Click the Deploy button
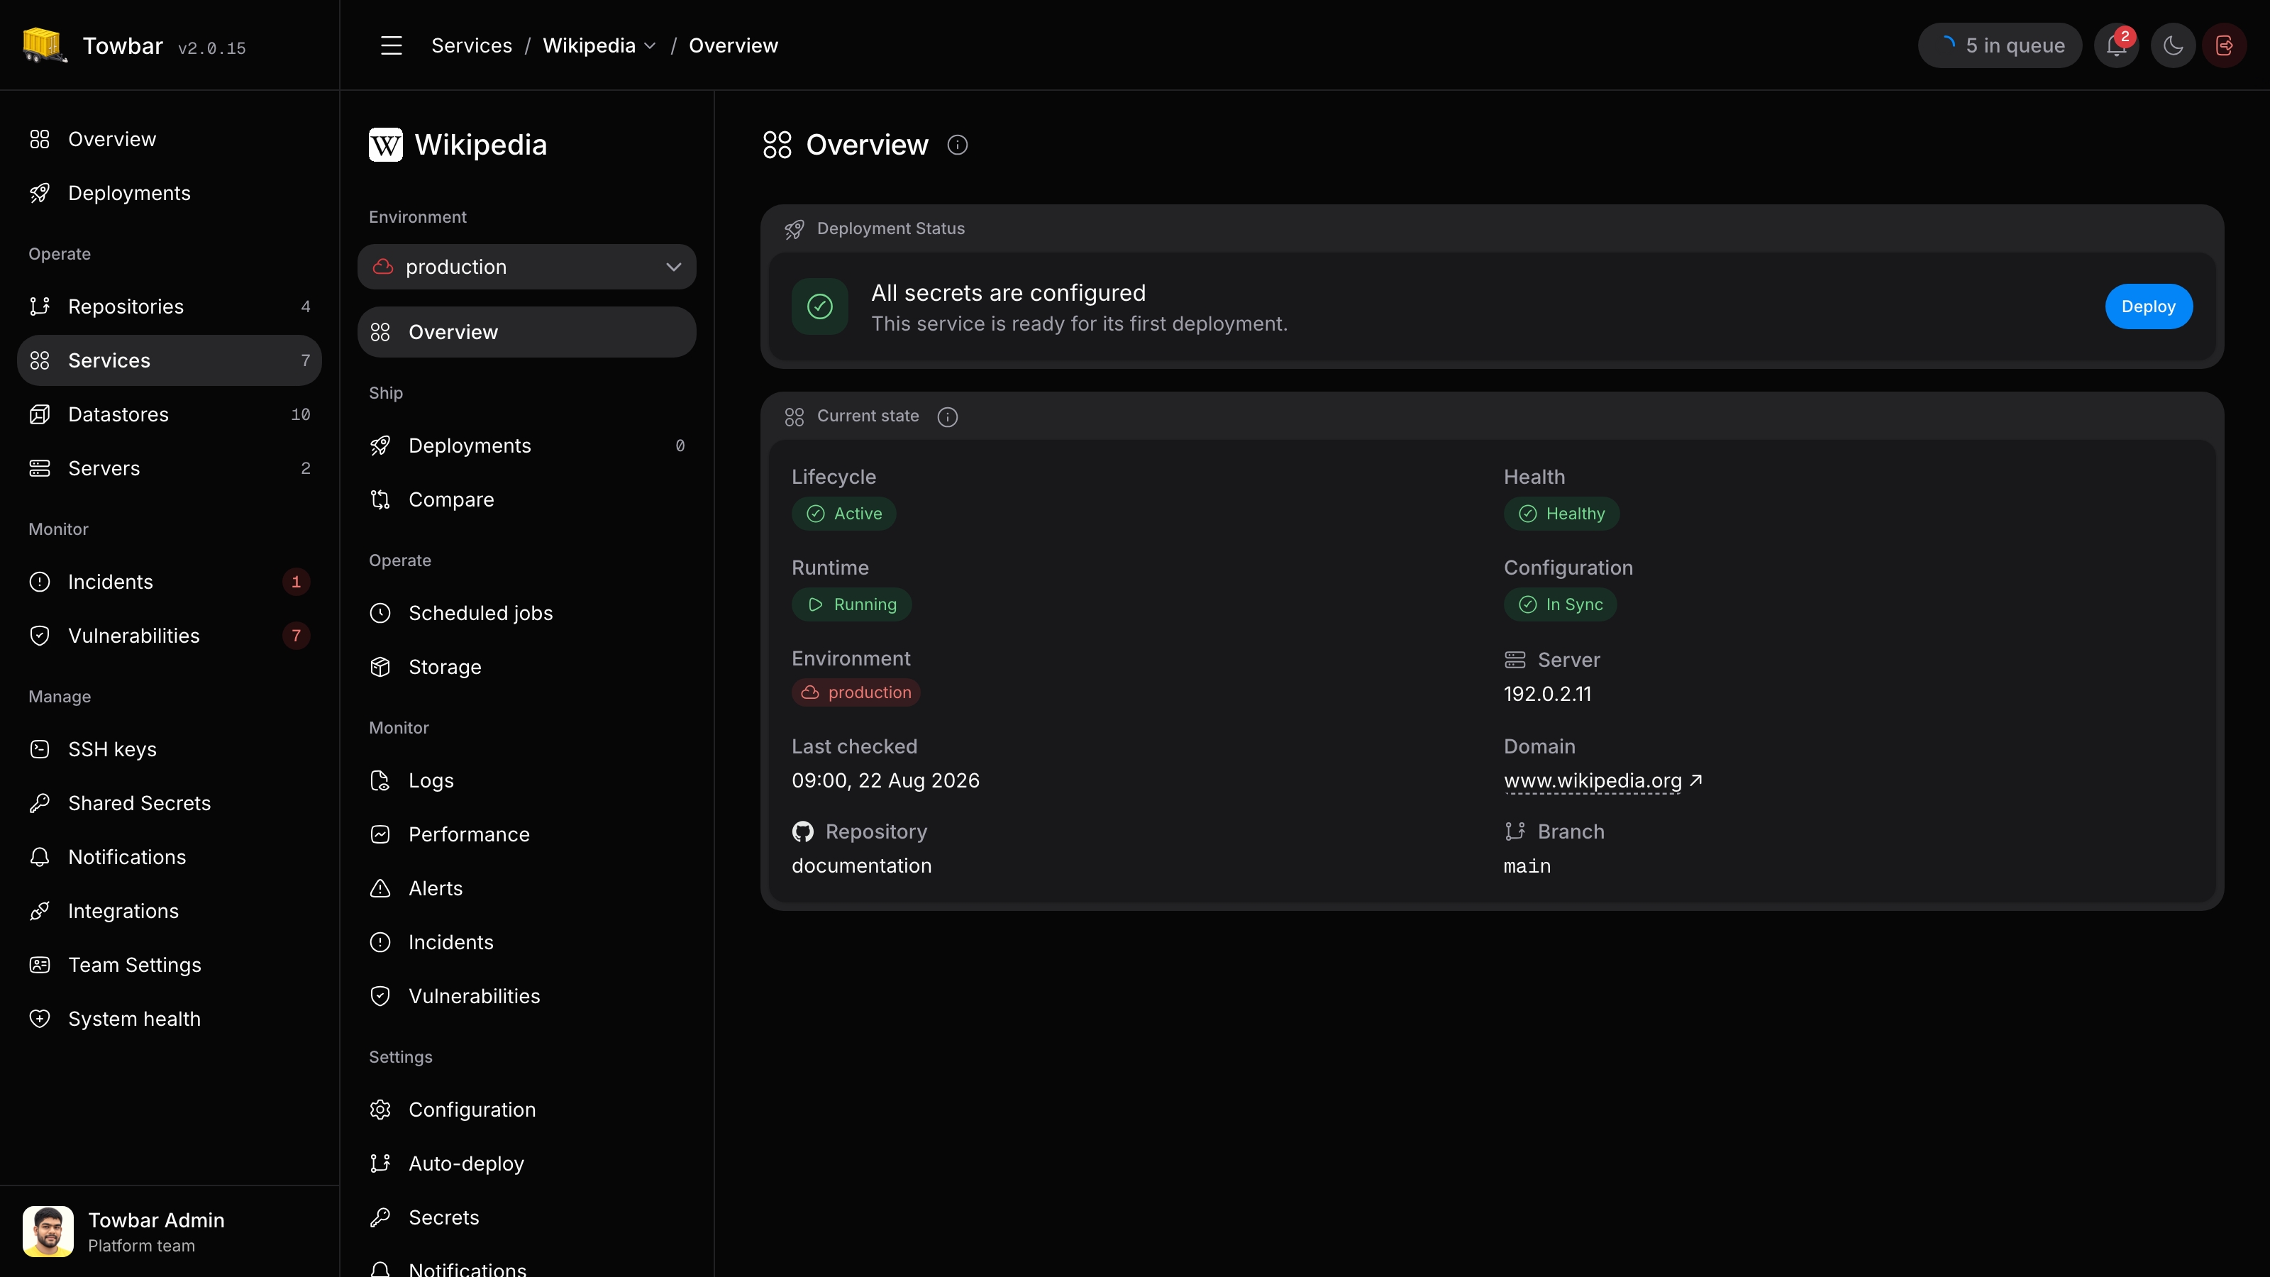This screenshot has height=1277, width=2270. tap(2149, 306)
